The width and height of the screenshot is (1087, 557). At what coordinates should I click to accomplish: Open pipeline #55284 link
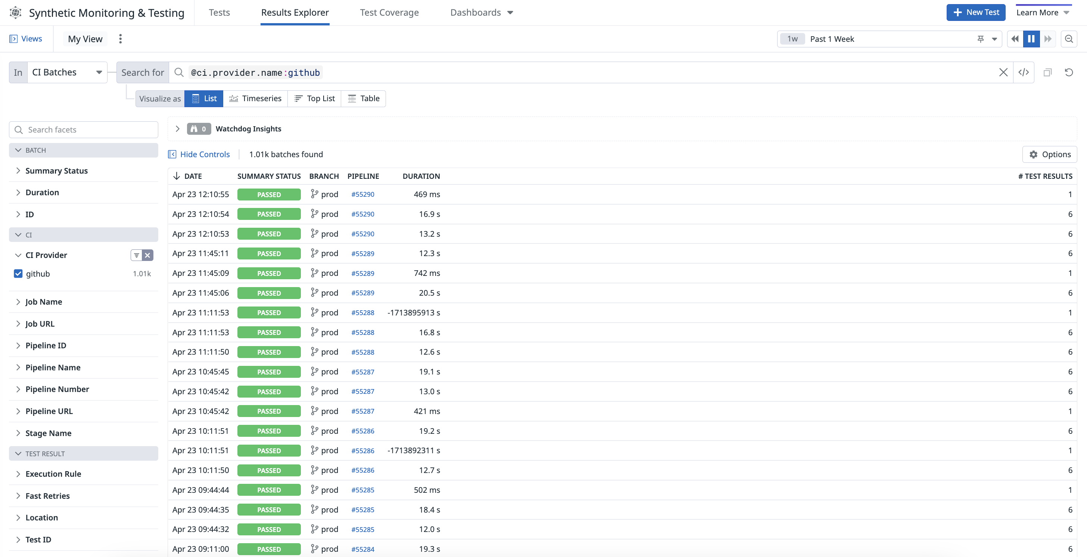pos(362,549)
